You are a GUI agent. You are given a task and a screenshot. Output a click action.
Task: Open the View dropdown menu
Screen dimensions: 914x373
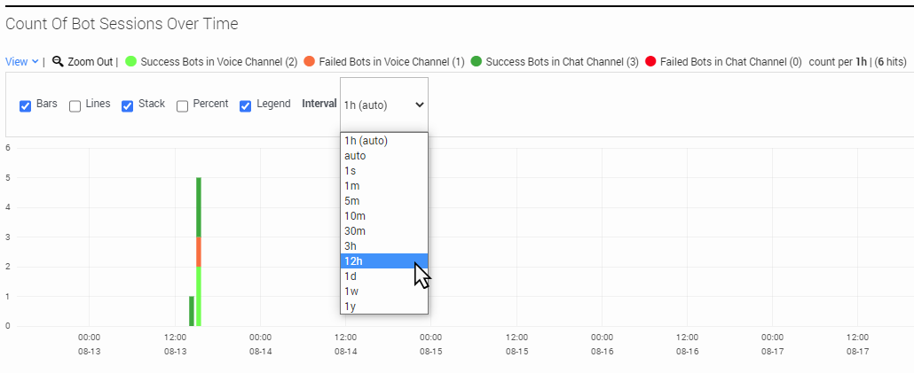pos(22,62)
